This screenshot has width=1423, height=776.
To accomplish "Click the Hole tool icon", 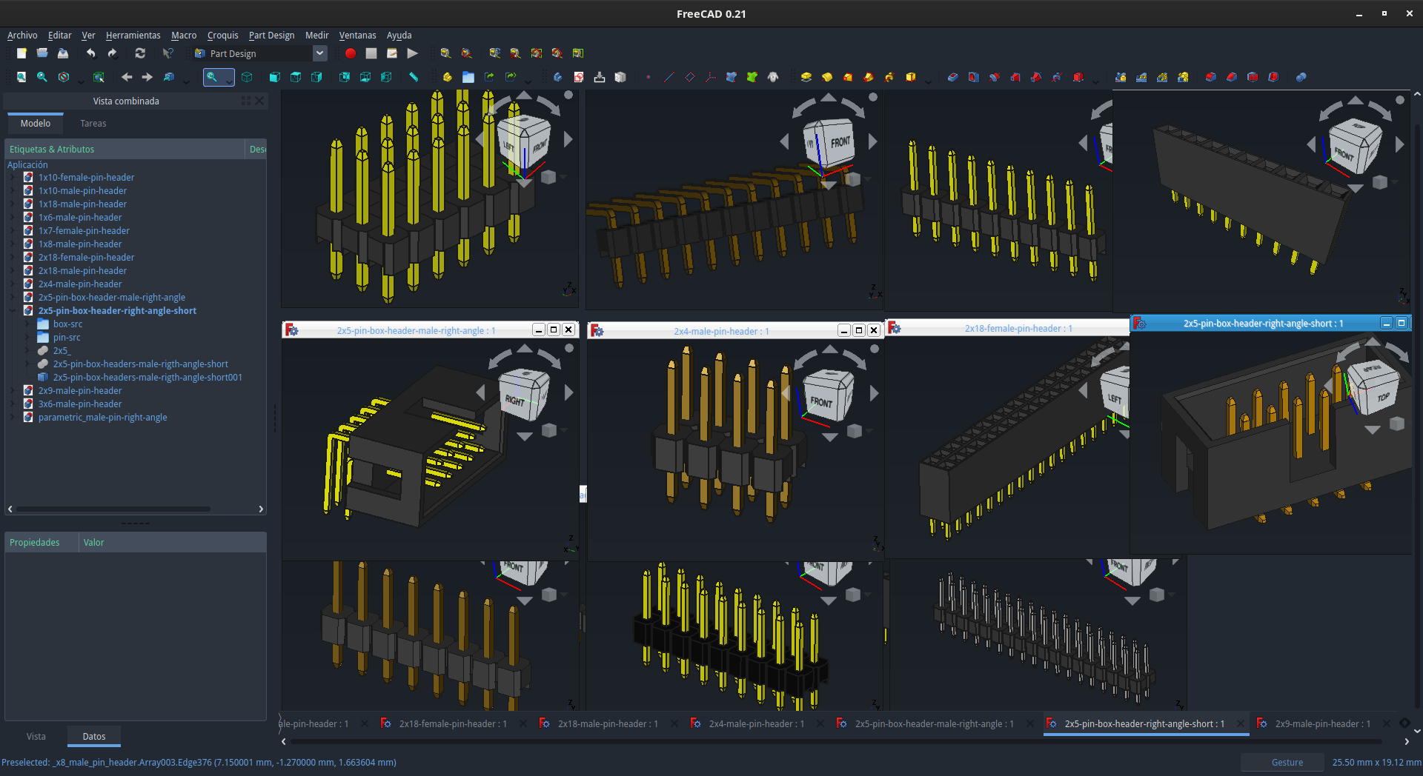I will (974, 77).
